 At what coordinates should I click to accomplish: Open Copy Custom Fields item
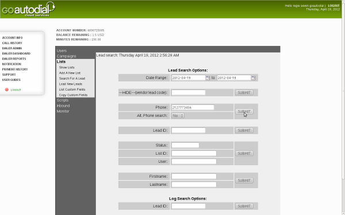[73, 95]
